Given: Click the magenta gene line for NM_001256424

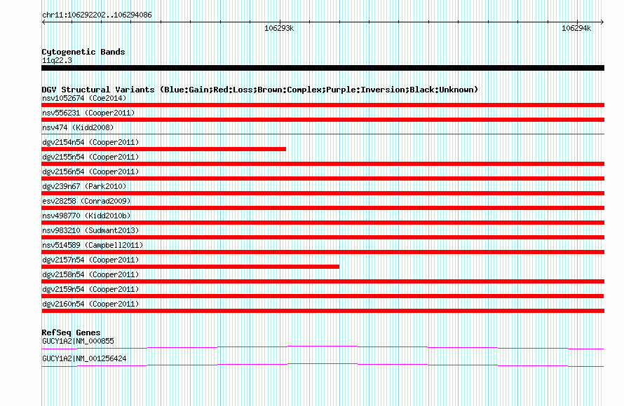Looking at the screenshot, I should click(323, 365).
